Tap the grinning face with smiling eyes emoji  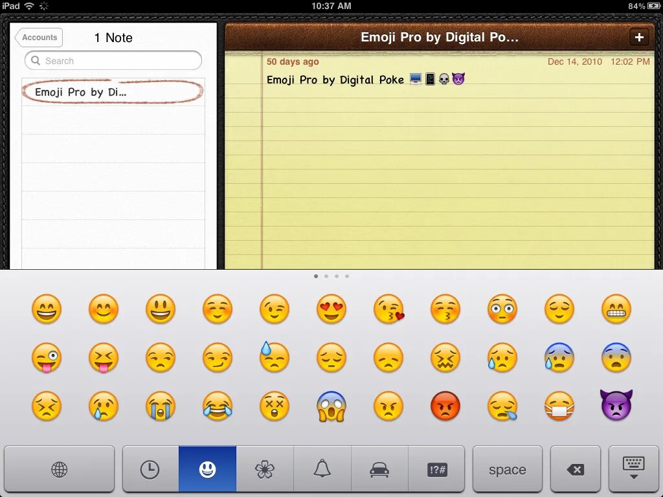(x=47, y=309)
